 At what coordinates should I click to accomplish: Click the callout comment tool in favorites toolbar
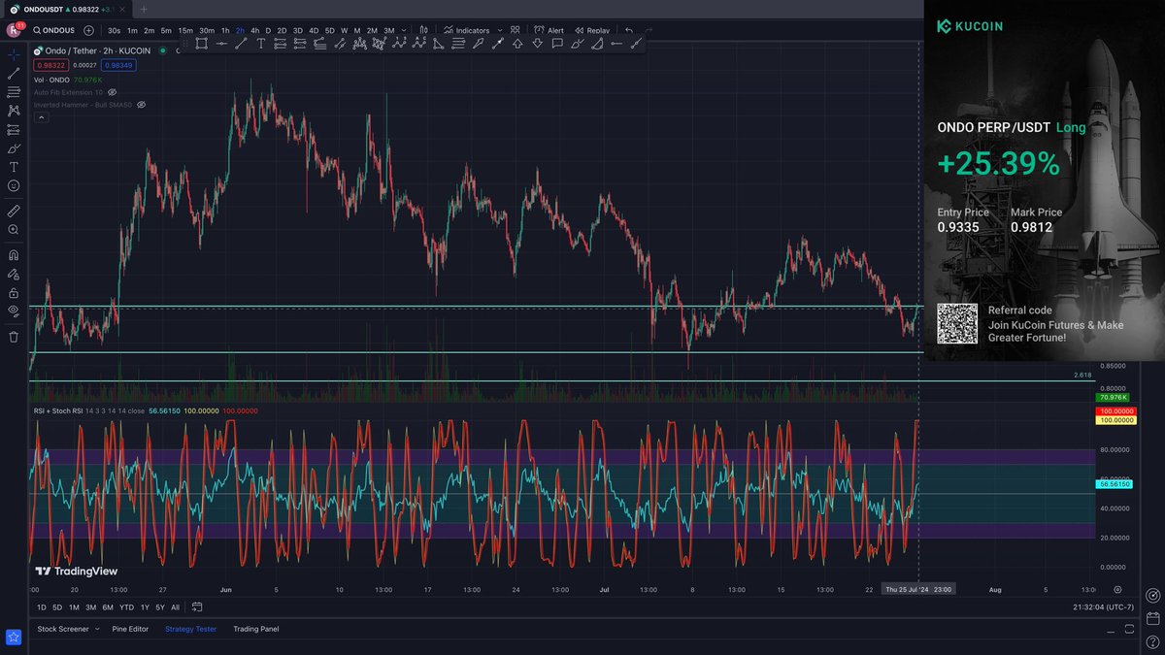[x=557, y=43]
